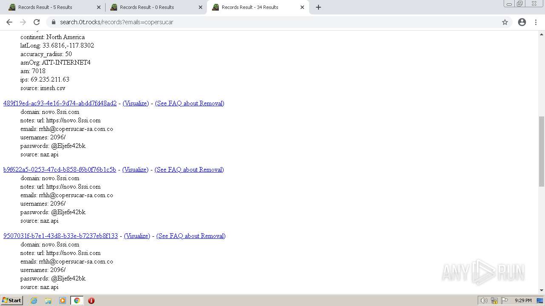Open record 489f19ed-ac93-4e16-9d74-abdd7fd48ad2
This screenshot has width=545, height=306.
click(60, 103)
